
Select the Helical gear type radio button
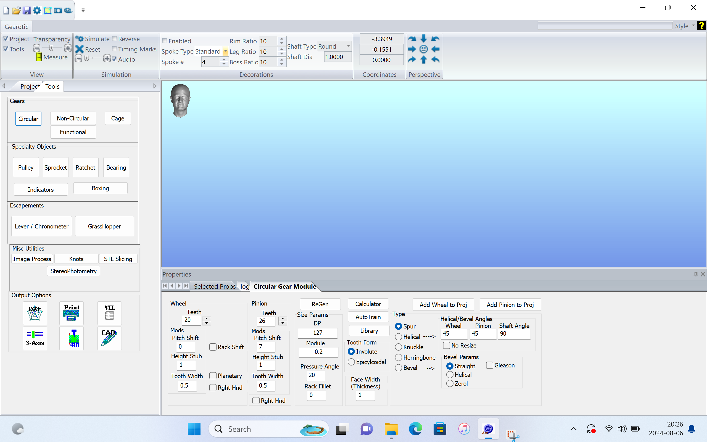point(398,337)
